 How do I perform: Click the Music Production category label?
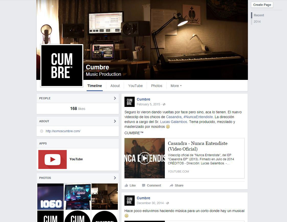click(x=104, y=74)
